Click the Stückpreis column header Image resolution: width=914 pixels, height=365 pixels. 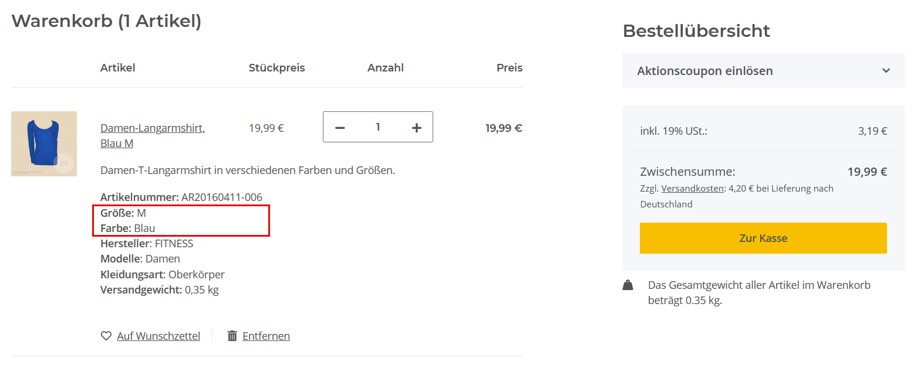(x=276, y=67)
